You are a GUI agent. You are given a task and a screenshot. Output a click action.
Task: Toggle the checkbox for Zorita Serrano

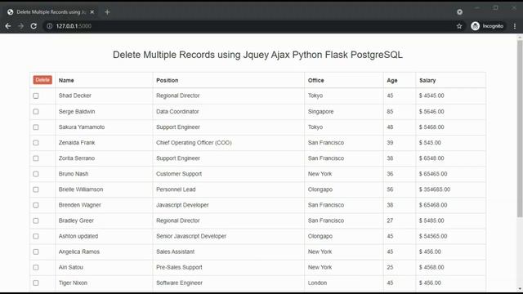point(36,158)
